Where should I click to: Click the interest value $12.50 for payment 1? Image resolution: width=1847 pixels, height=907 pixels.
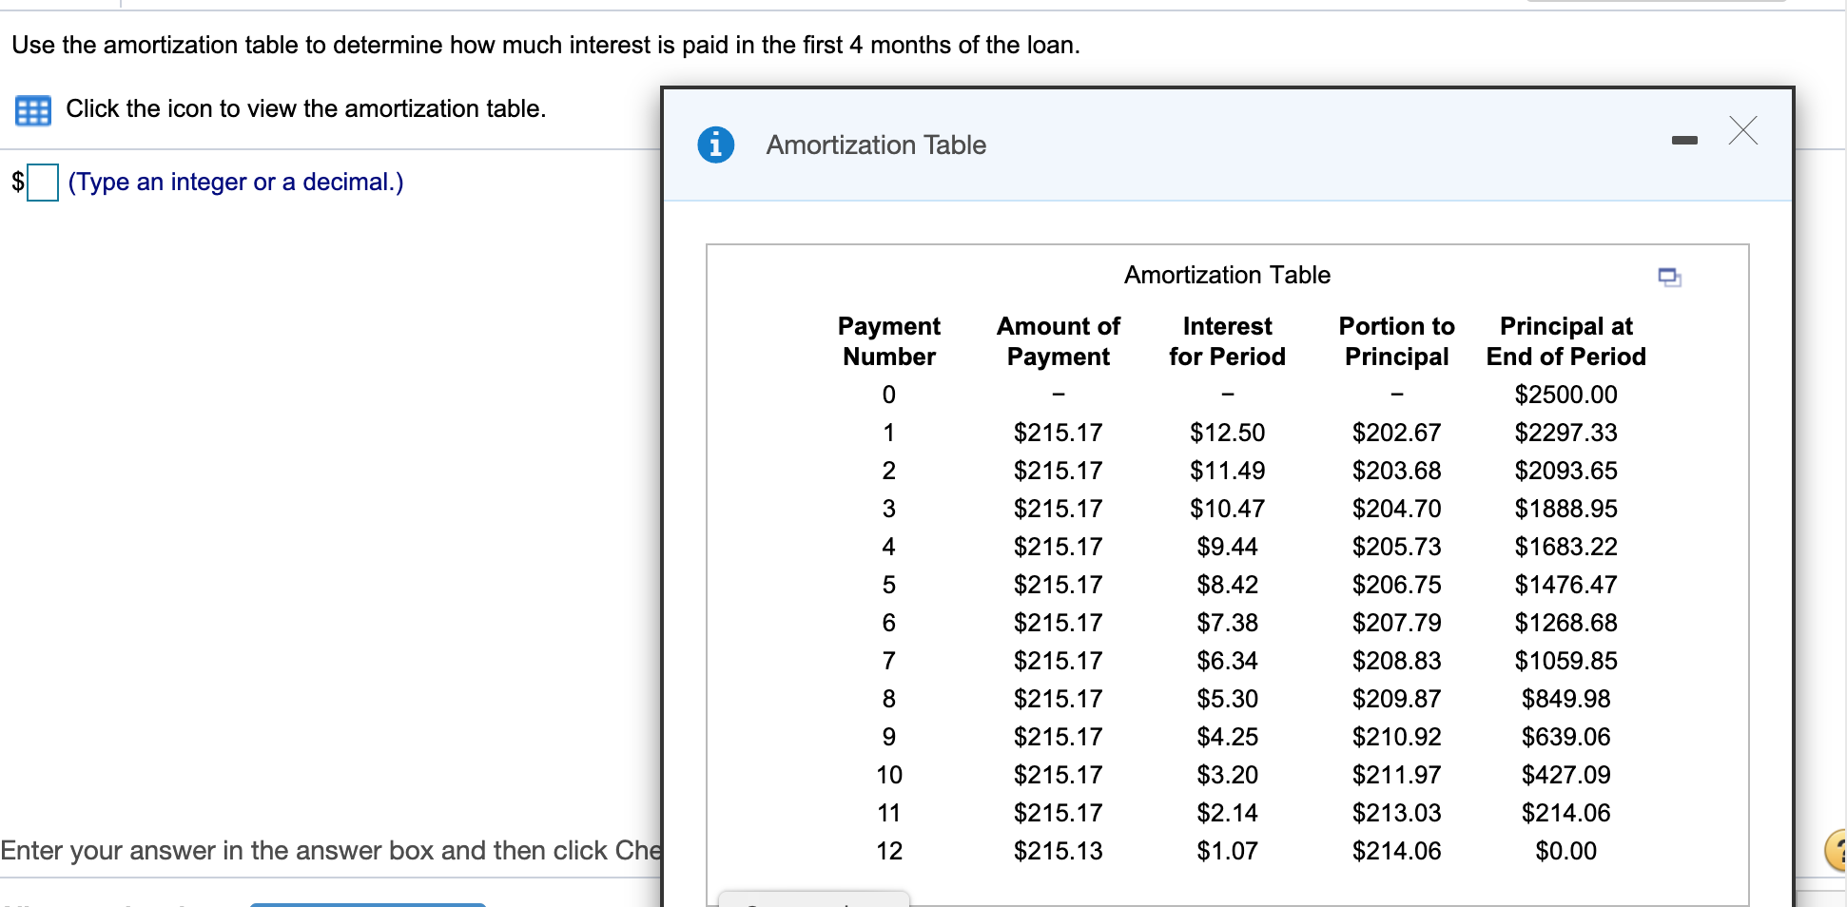[x=1227, y=433]
